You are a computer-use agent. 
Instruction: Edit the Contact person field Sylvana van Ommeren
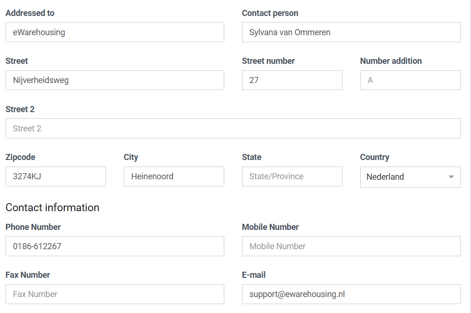(x=351, y=32)
